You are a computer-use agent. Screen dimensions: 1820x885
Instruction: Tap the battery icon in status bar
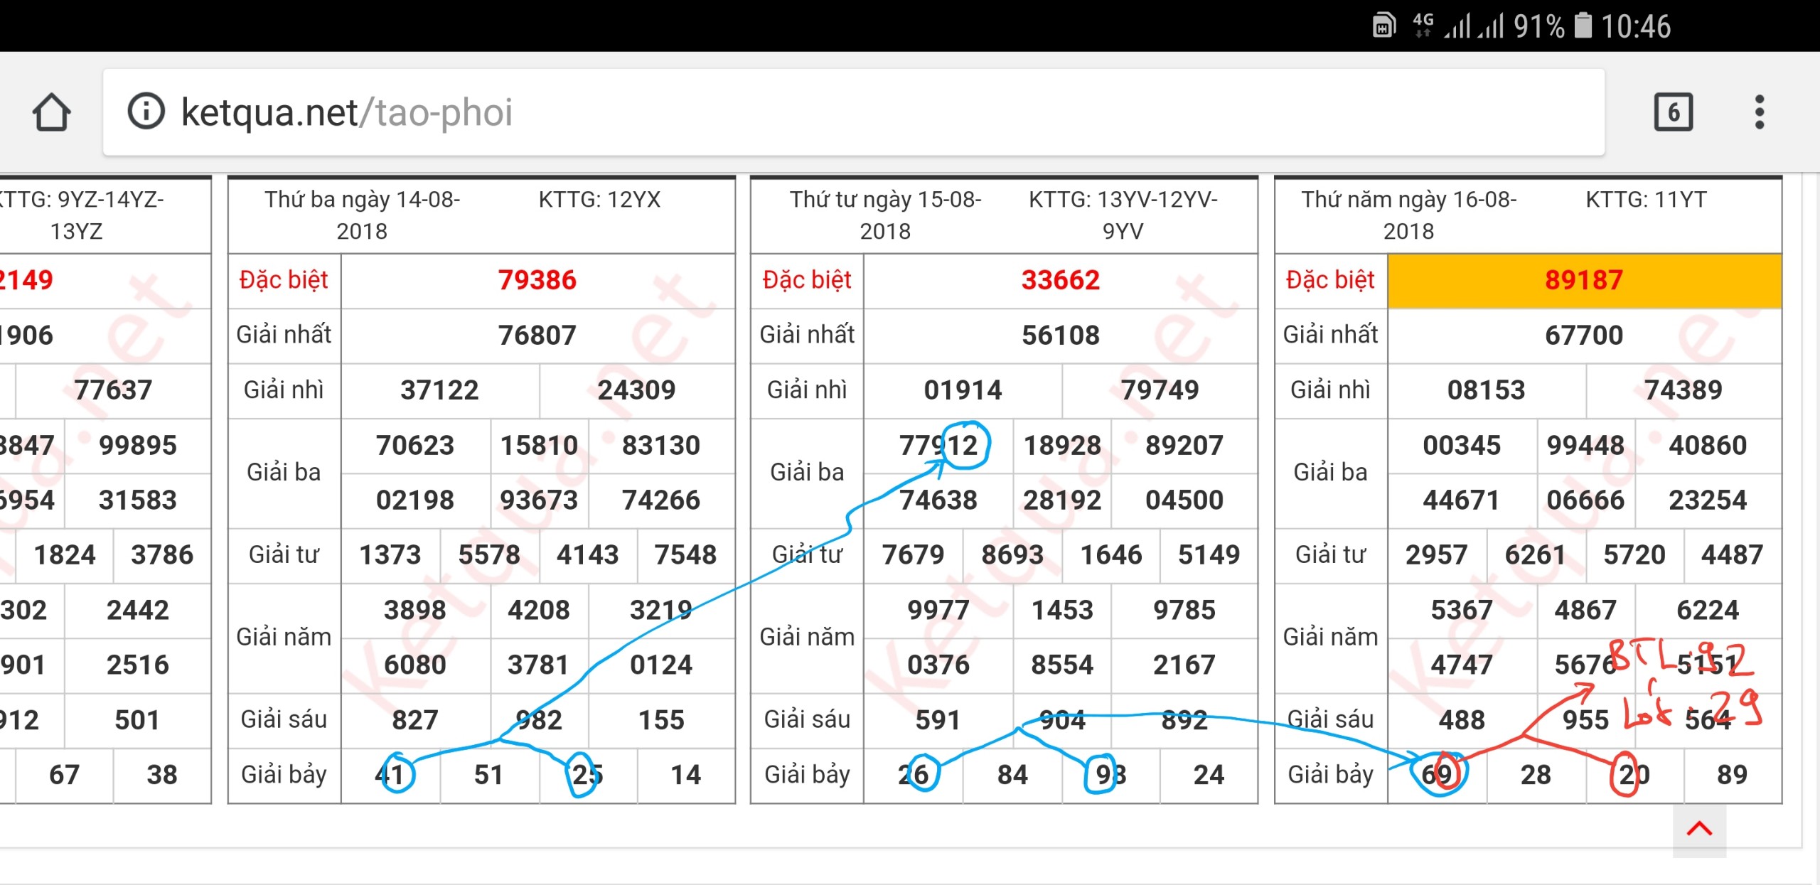(x=1583, y=26)
